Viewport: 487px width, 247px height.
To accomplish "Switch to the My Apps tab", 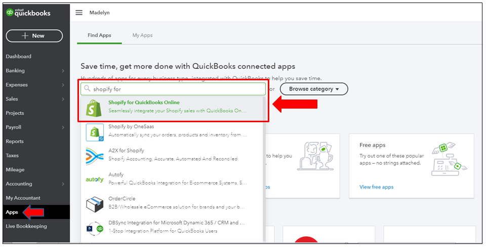I will click(142, 35).
